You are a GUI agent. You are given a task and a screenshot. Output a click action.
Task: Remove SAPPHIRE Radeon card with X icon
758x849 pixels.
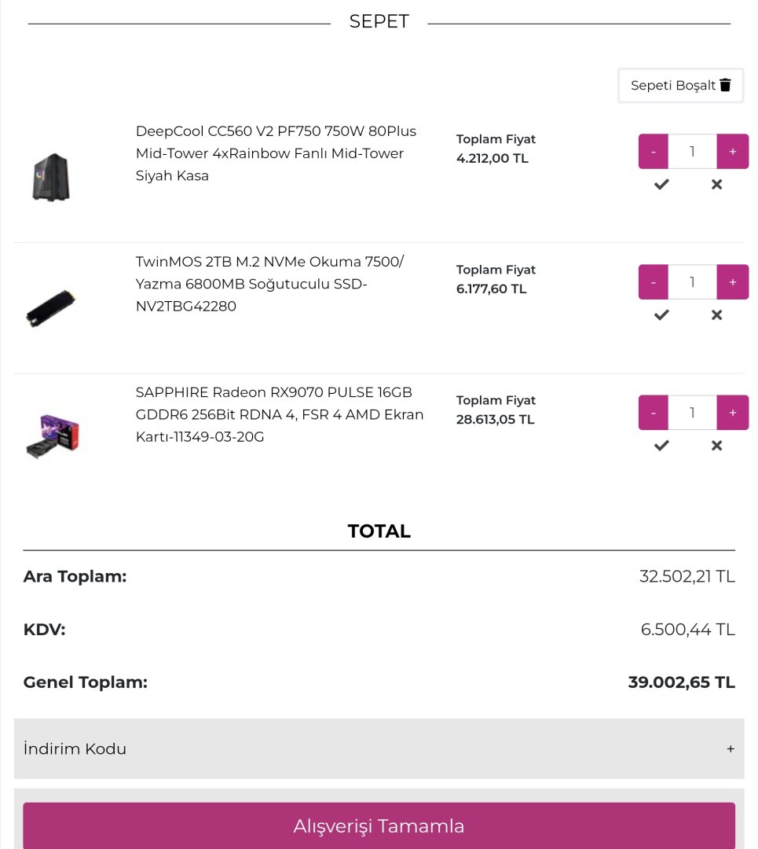[x=716, y=446]
